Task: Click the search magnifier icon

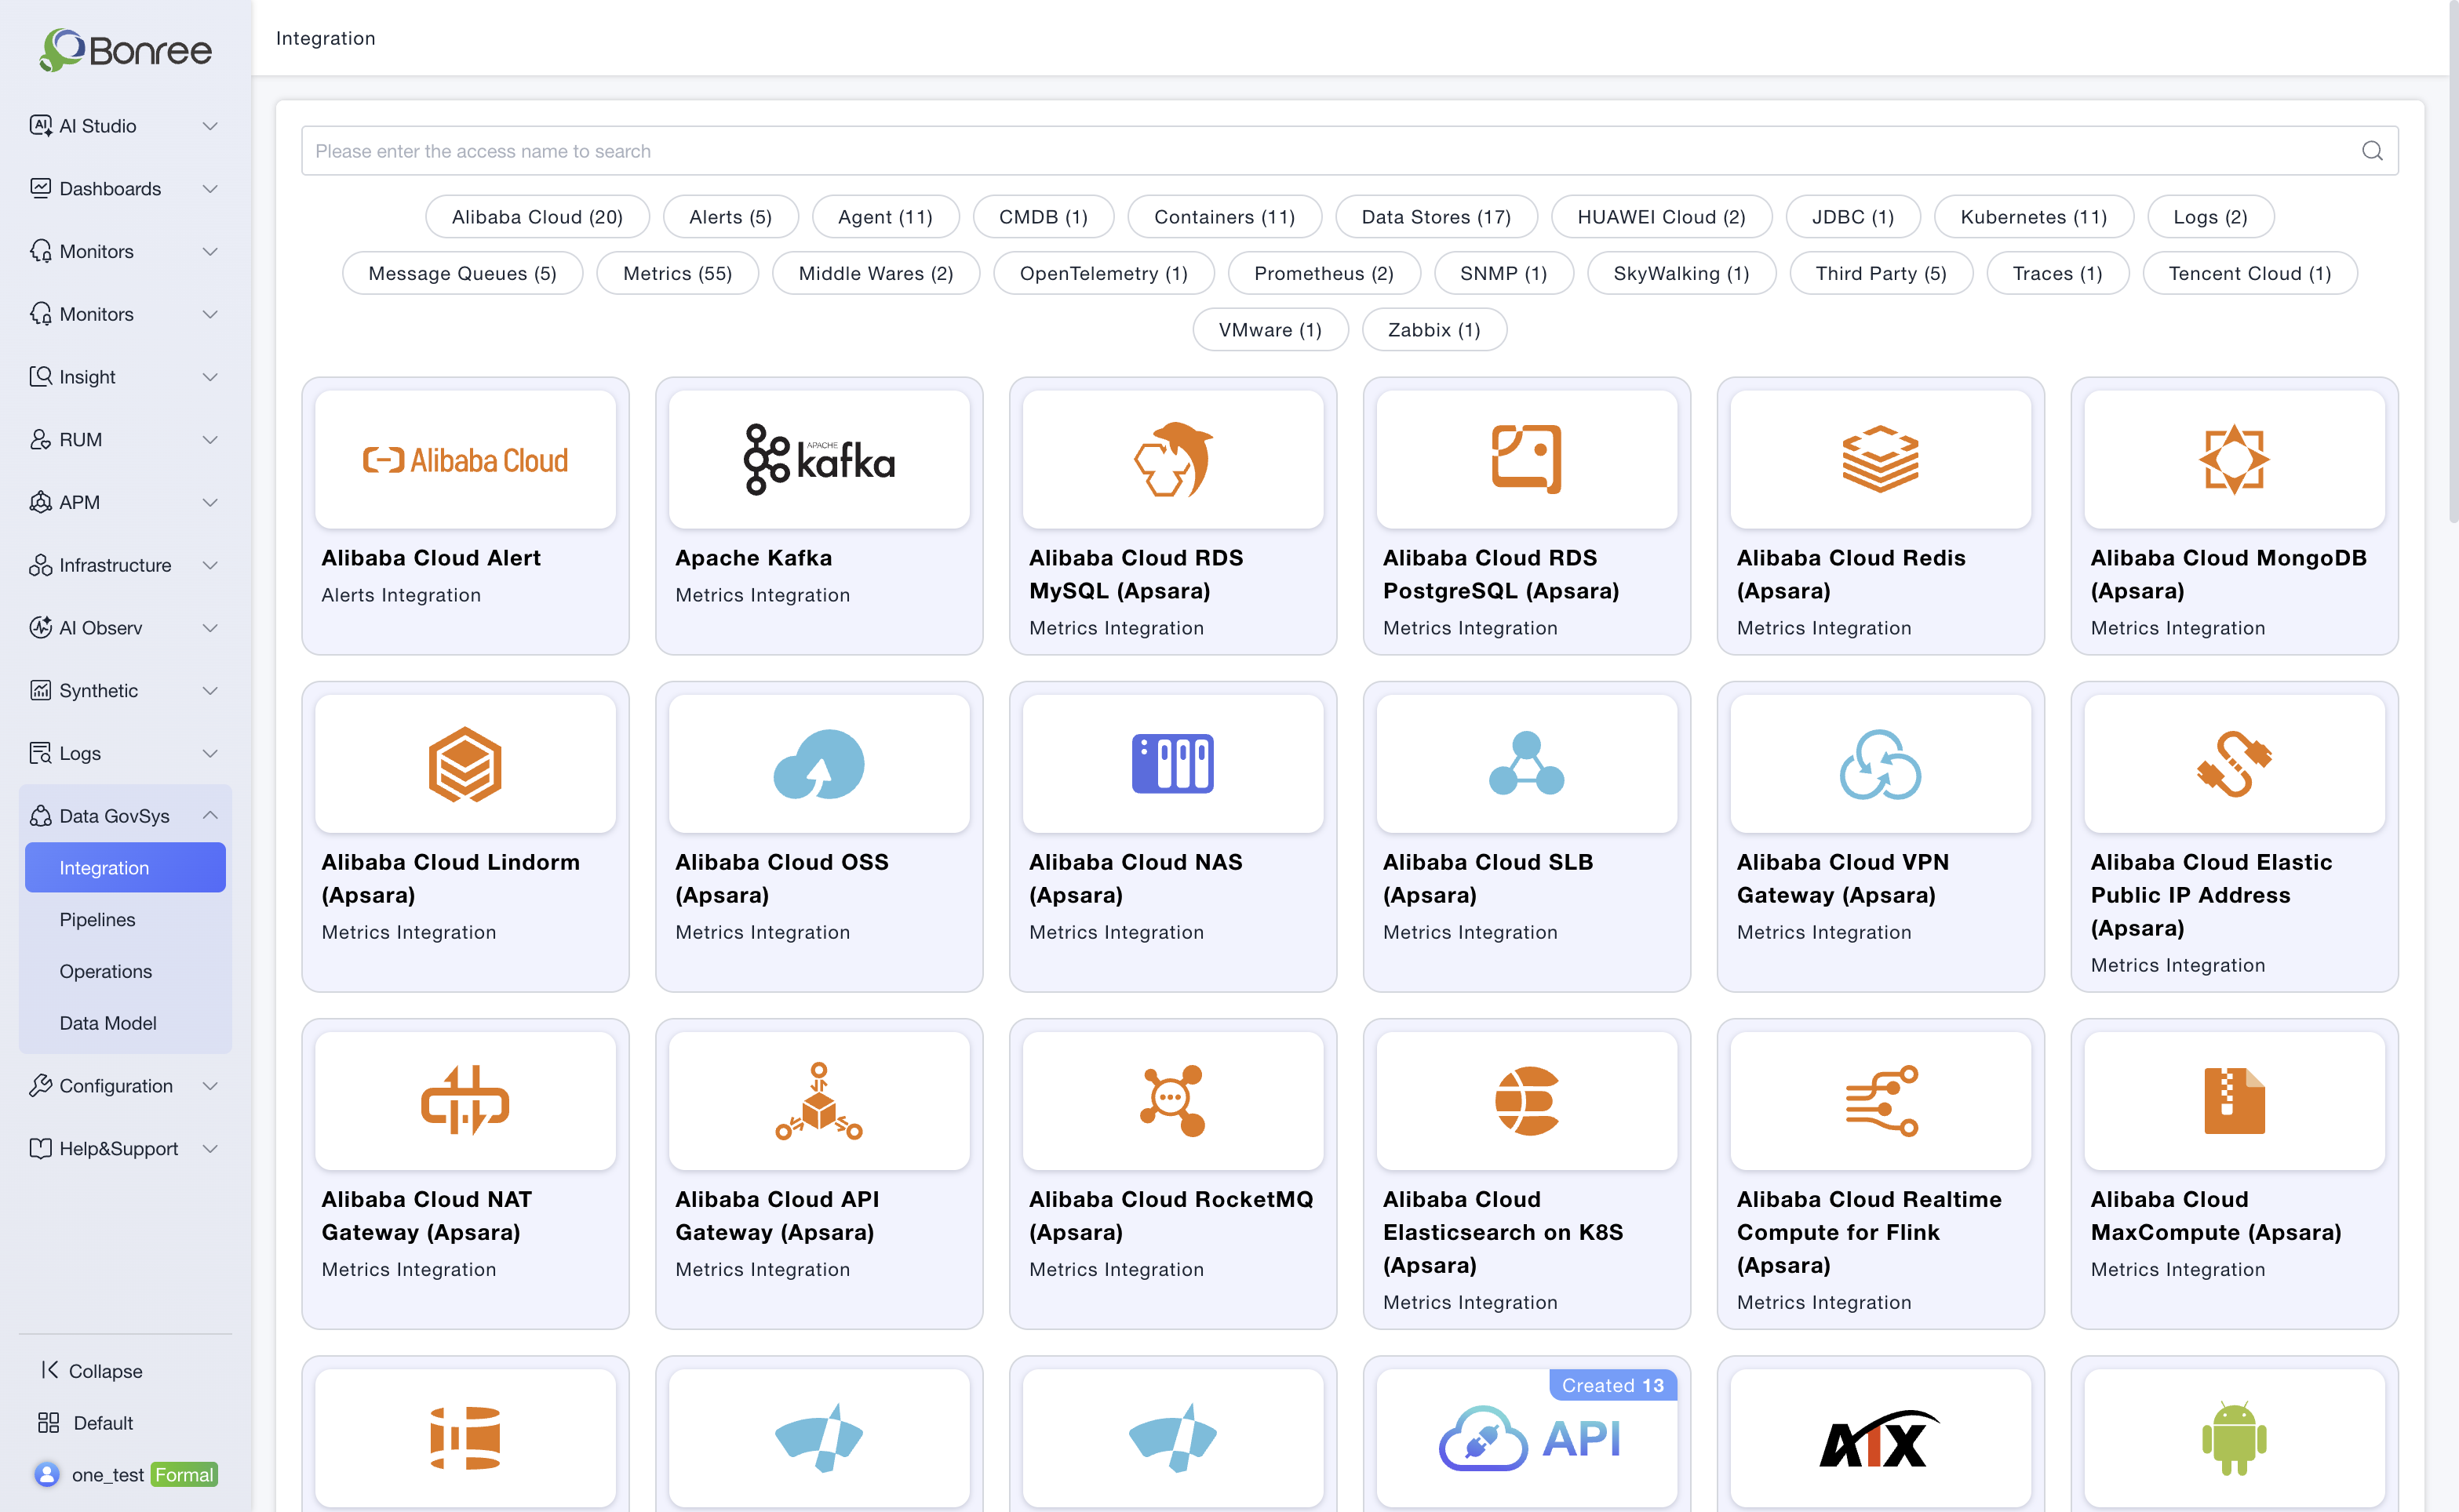Action: click(2372, 151)
